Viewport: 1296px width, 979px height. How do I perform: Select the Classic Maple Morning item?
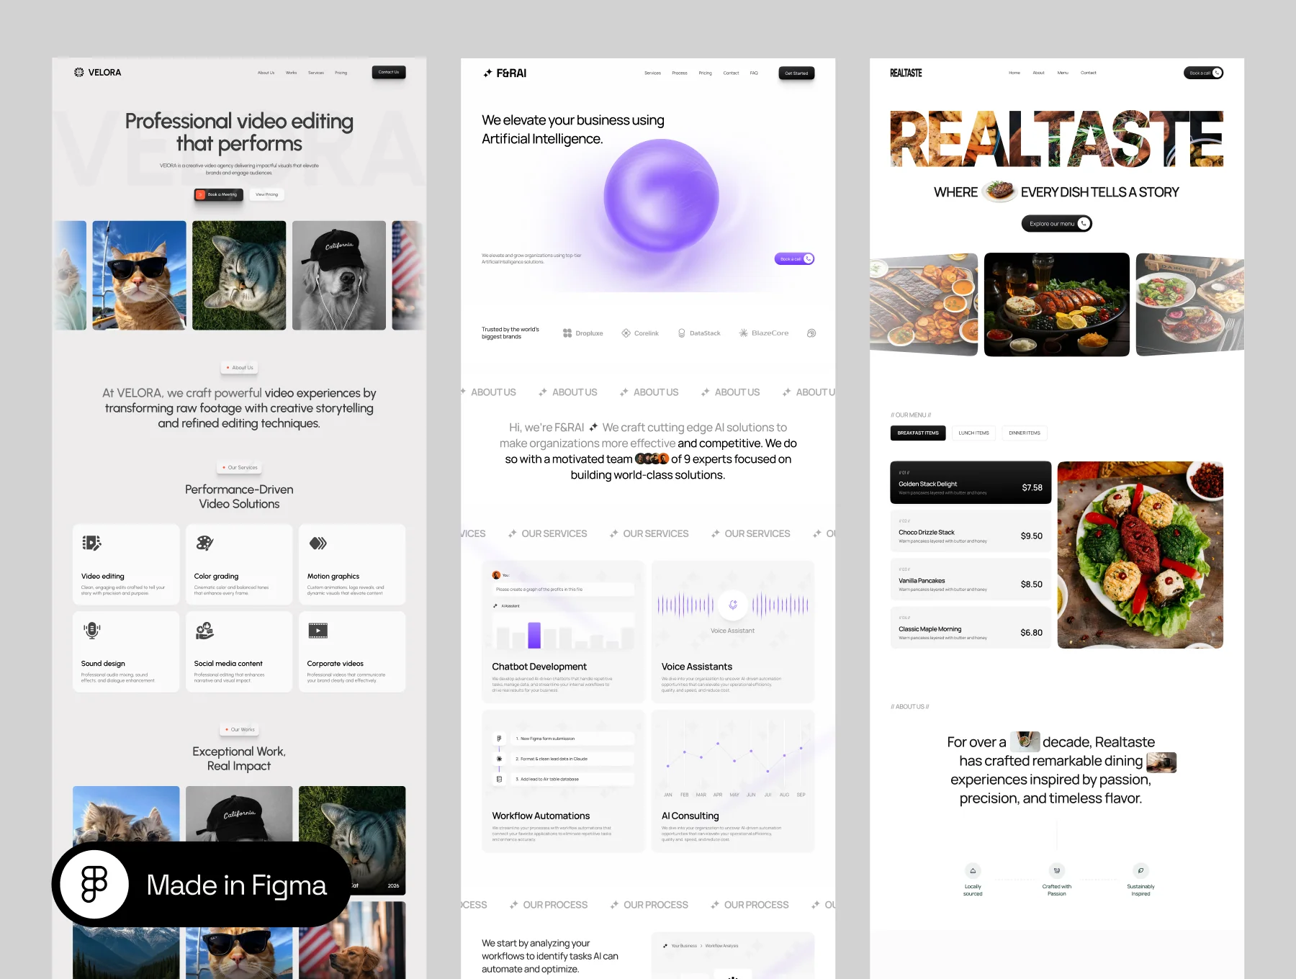point(971,628)
